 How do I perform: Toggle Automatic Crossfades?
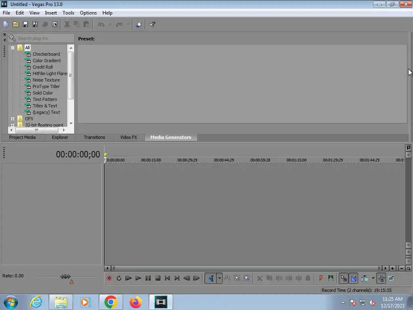point(354,278)
